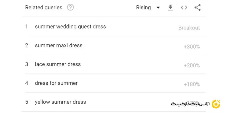Screen dimensions: 227x113
Task: Click the +200% growth value
Action: pos(192,66)
